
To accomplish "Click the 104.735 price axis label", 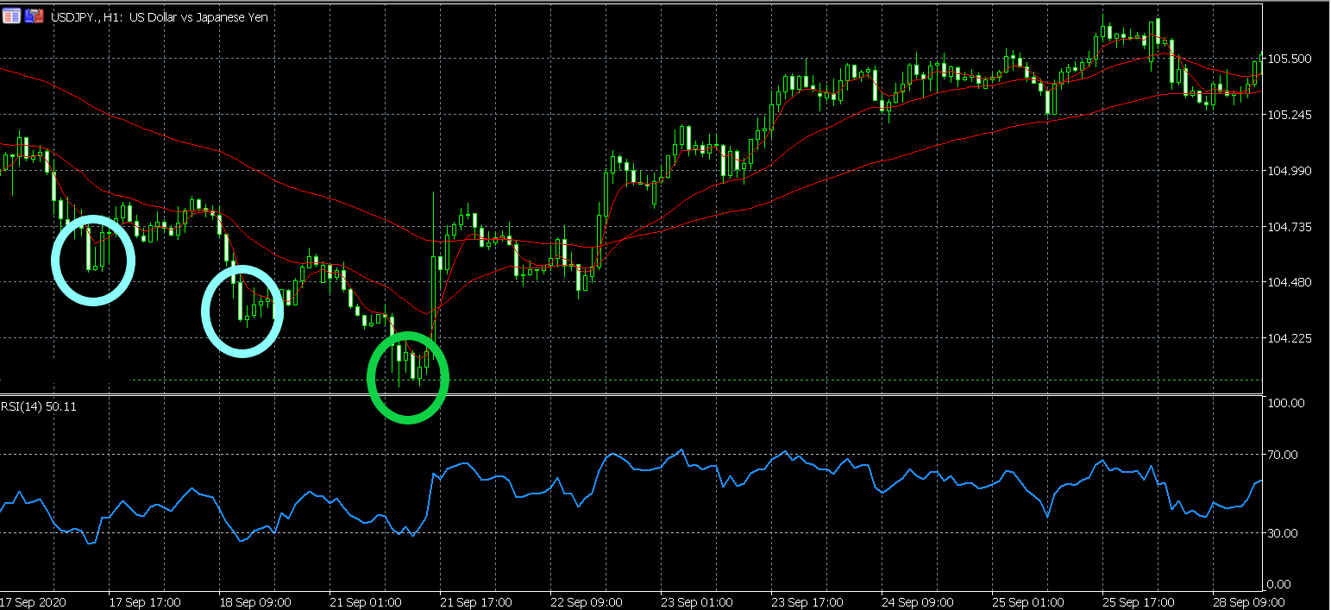I will (x=1290, y=227).
